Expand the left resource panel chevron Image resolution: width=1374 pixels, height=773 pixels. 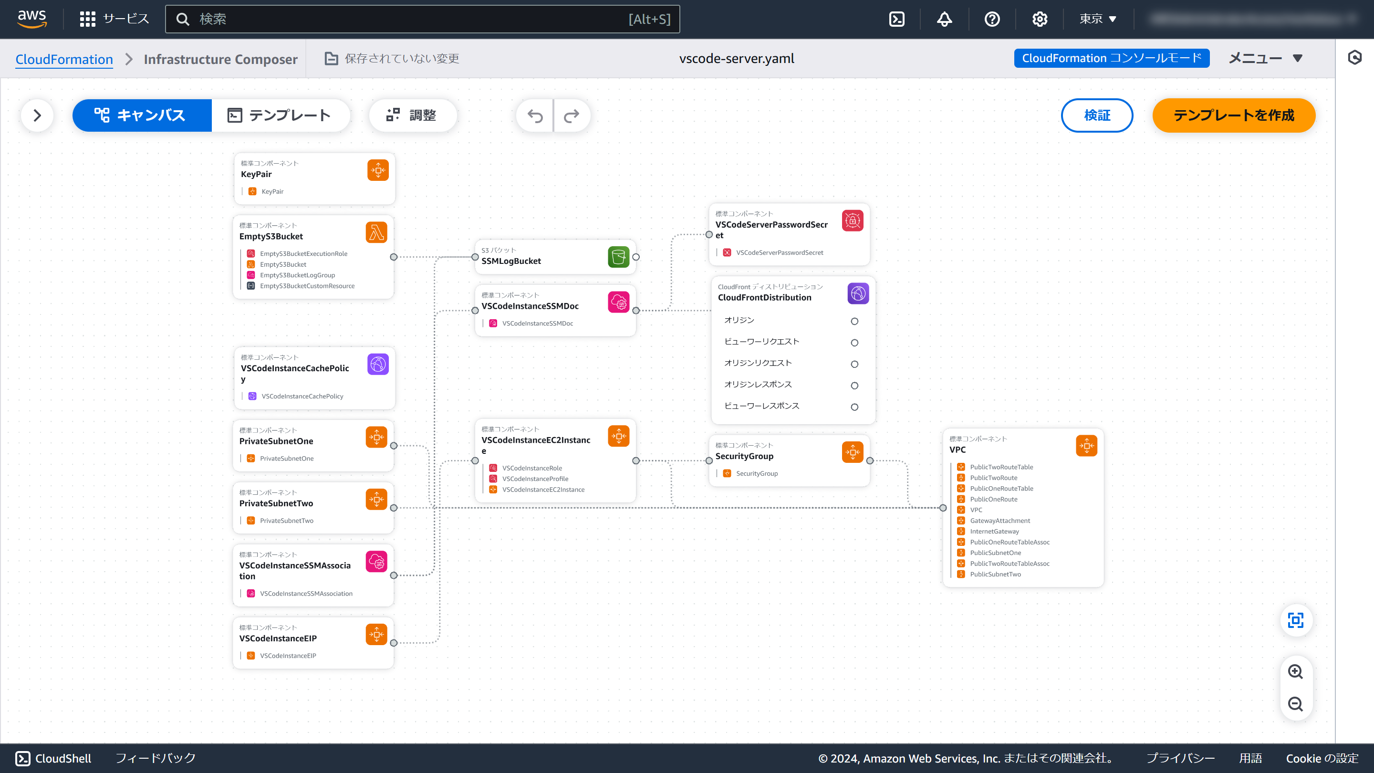click(x=37, y=115)
